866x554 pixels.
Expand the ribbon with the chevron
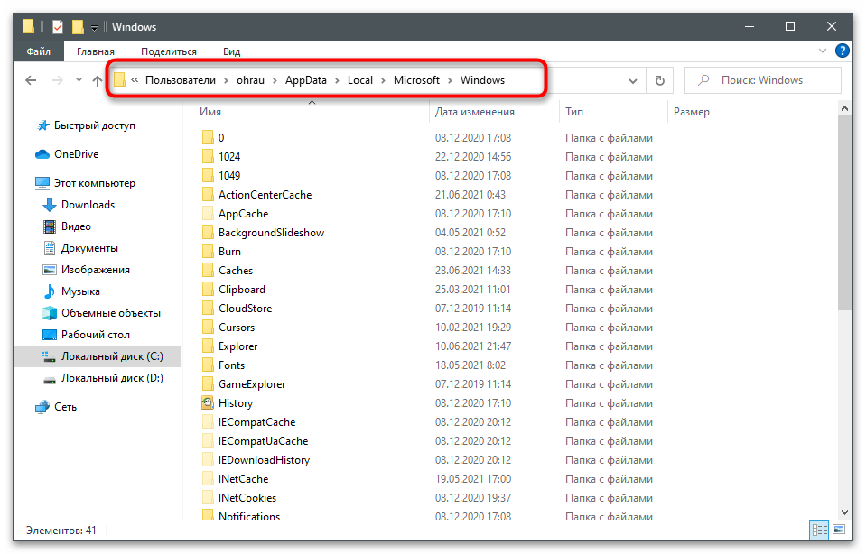coord(823,51)
